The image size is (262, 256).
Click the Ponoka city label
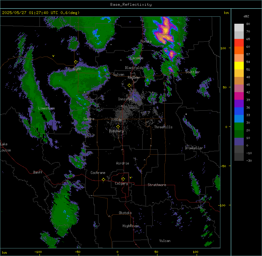tap(146, 41)
